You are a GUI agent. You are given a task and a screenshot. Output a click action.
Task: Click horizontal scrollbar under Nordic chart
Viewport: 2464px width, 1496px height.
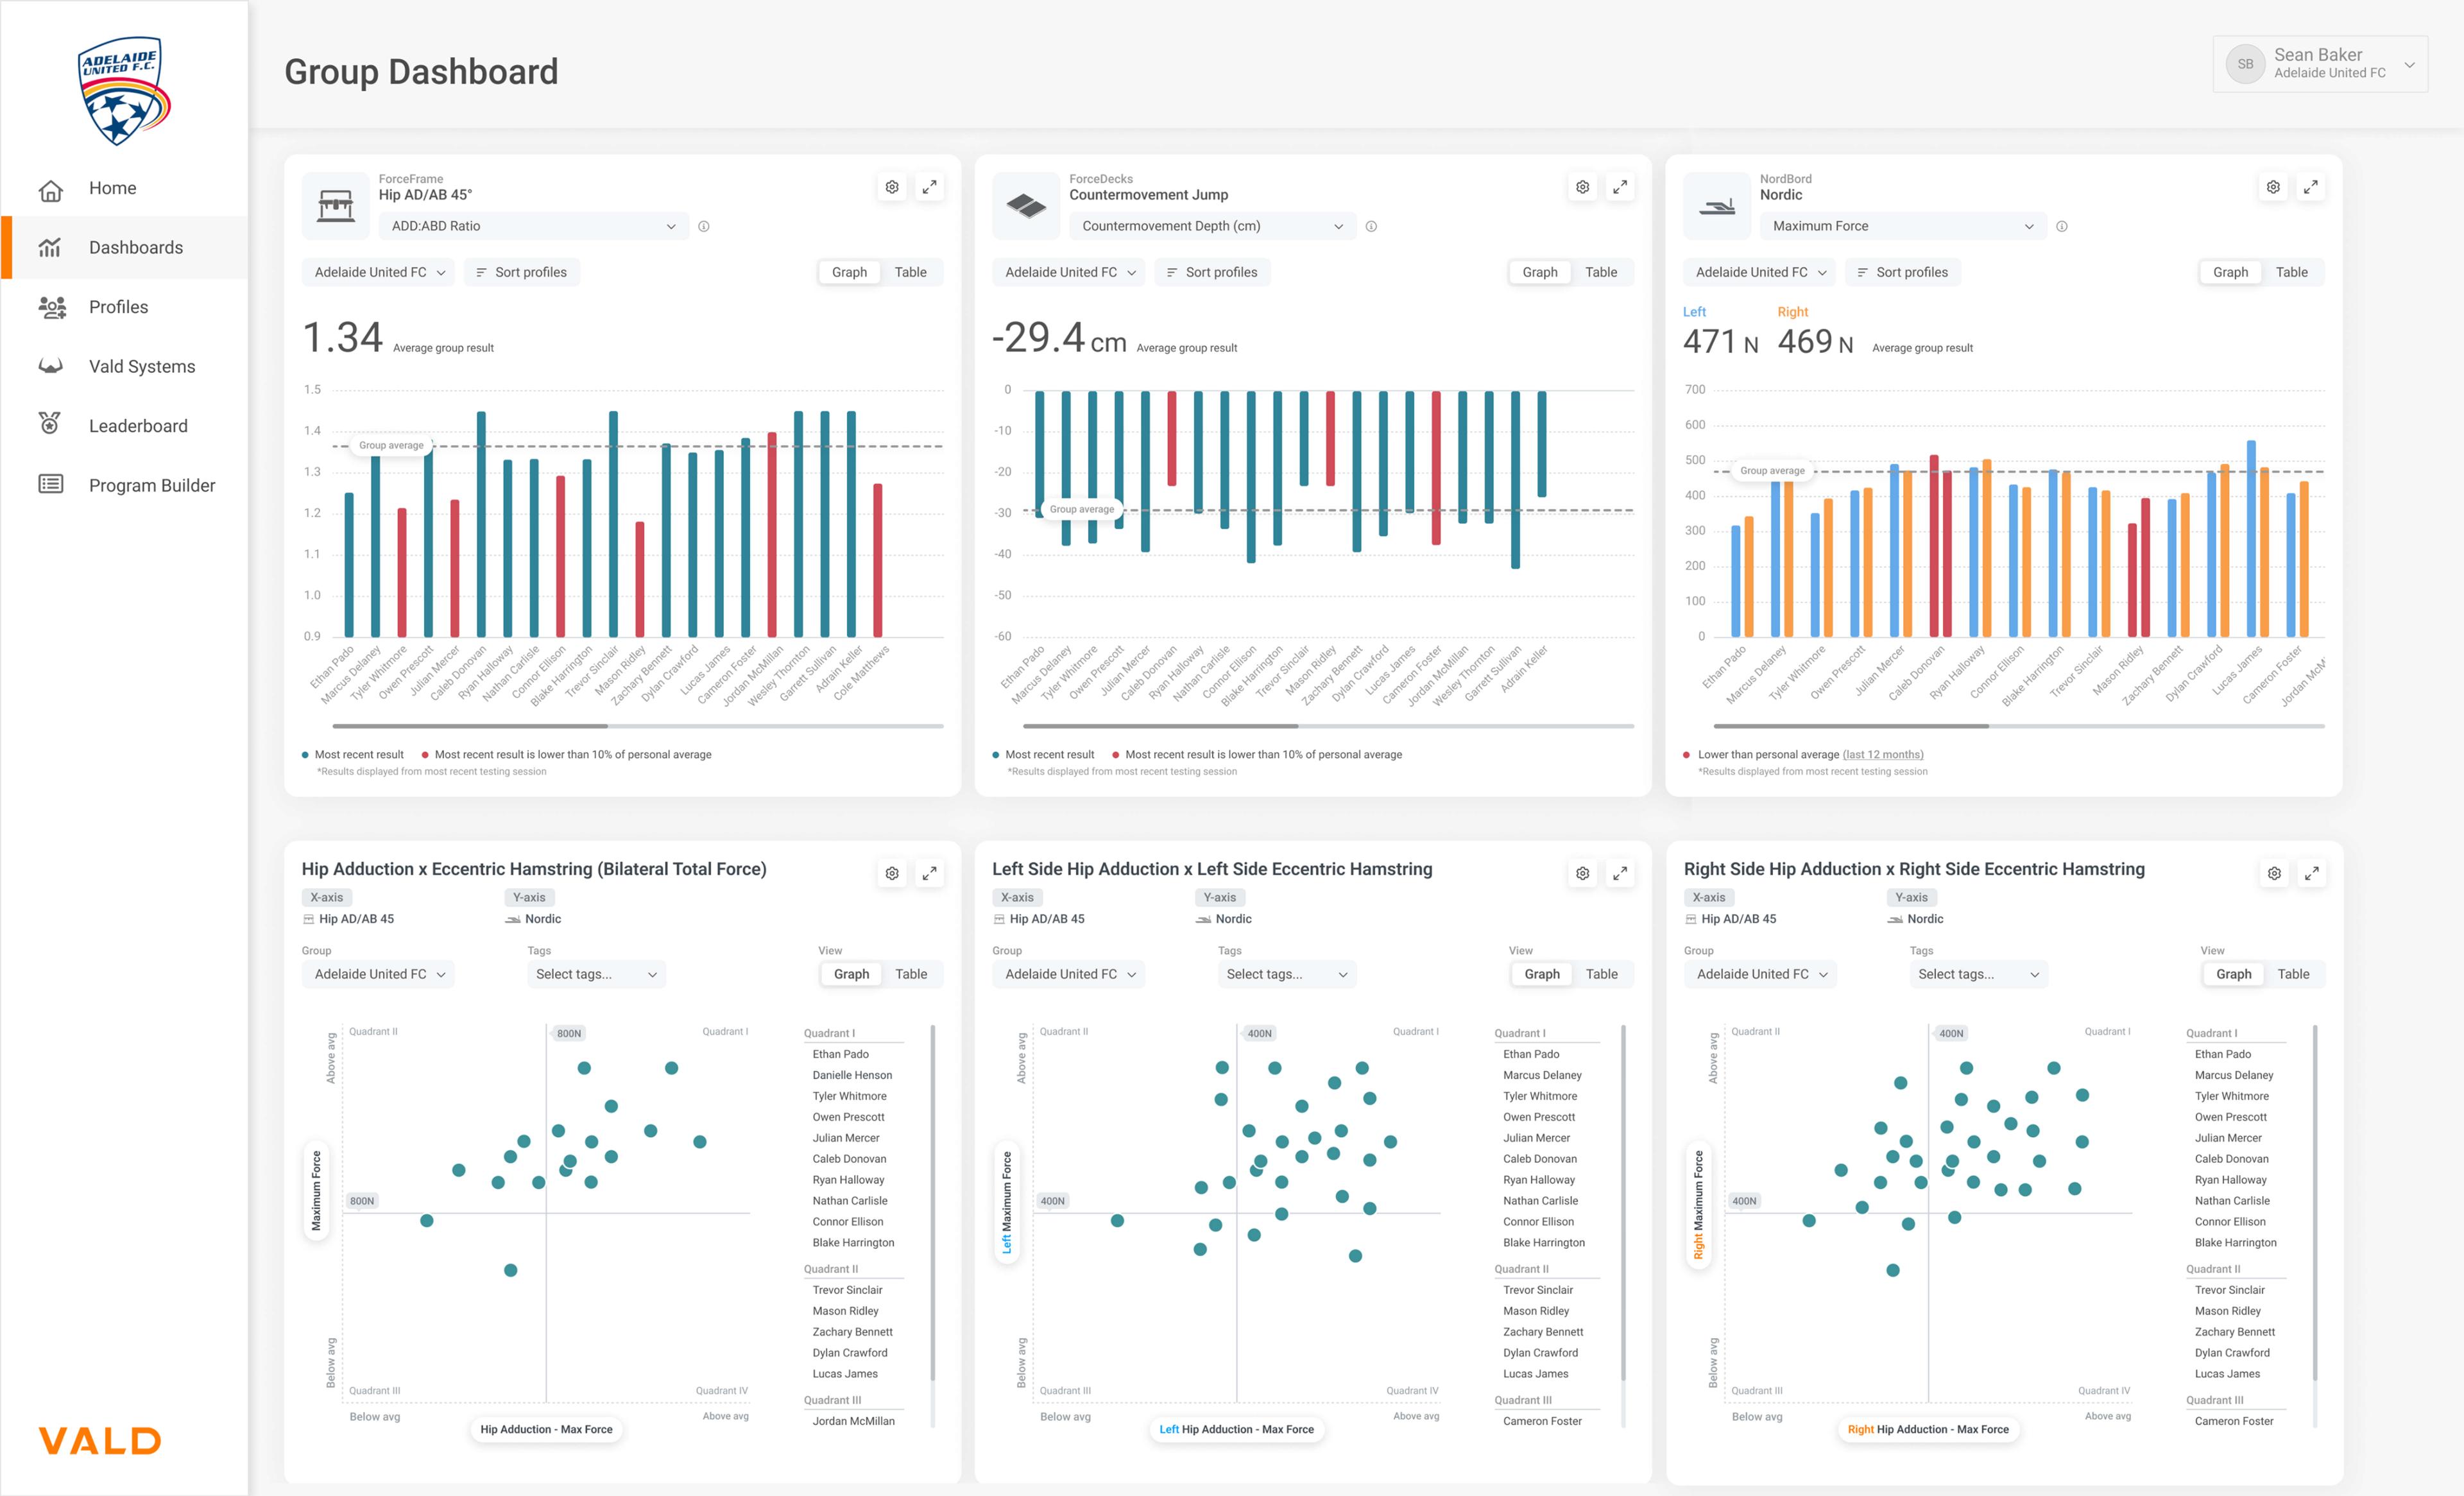1851,726
